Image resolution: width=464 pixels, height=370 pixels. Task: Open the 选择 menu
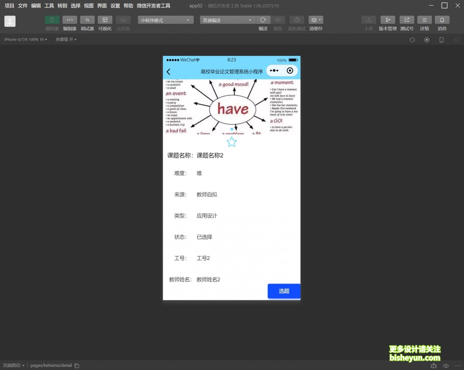coord(76,6)
